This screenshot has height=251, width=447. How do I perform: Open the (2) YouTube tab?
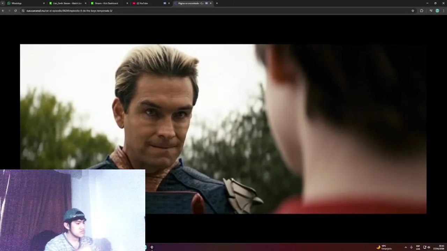tap(151, 3)
